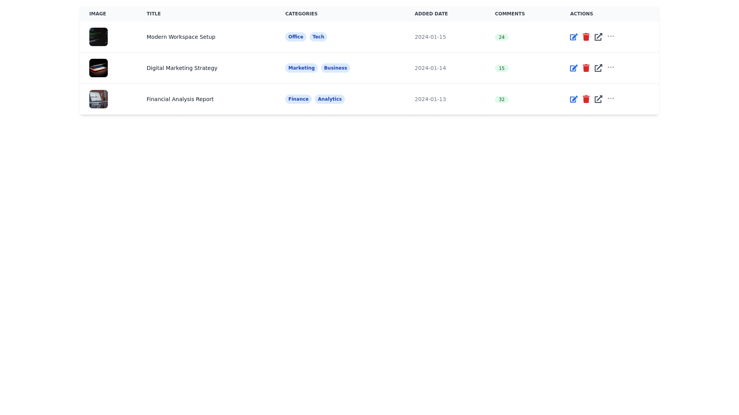Viewport: 739px width, 415px height.
Task: Open Financial Analysis Report external link icon
Action: coord(598,99)
